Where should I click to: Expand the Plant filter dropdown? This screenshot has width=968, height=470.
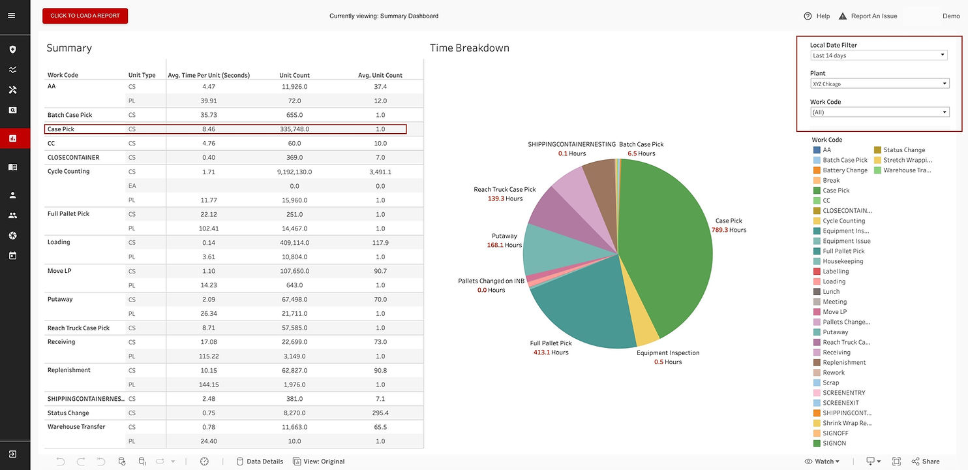click(945, 83)
